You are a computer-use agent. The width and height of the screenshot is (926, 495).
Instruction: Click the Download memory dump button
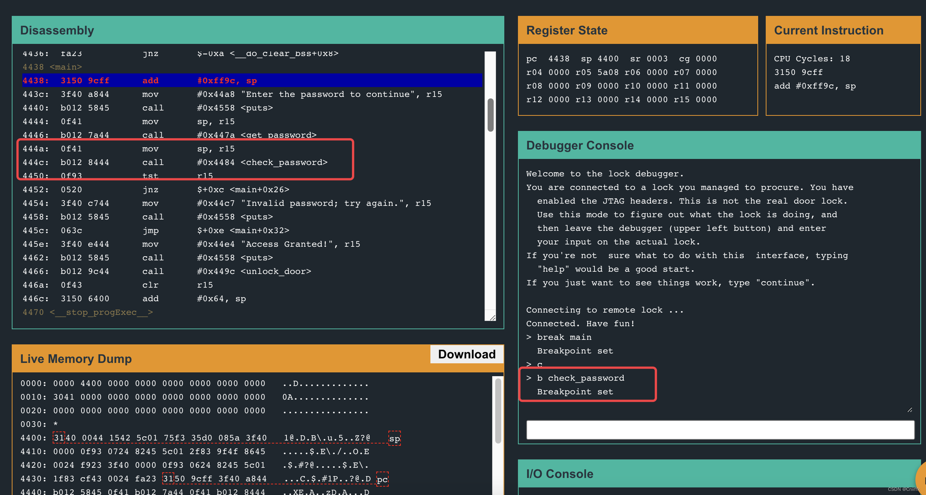tap(467, 354)
